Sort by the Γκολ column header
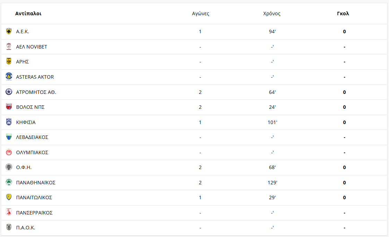Viewport: 389px width, 237px height. pos(343,14)
